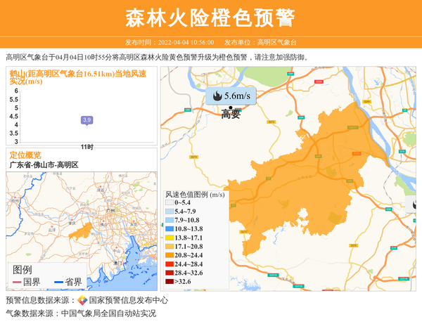
Task: Click the 澳门 label on overview map
Action: point(117,263)
